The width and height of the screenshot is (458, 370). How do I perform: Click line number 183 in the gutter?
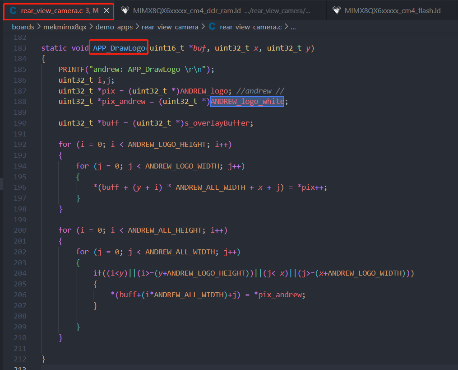pyautogui.click(x=20, y=48)
